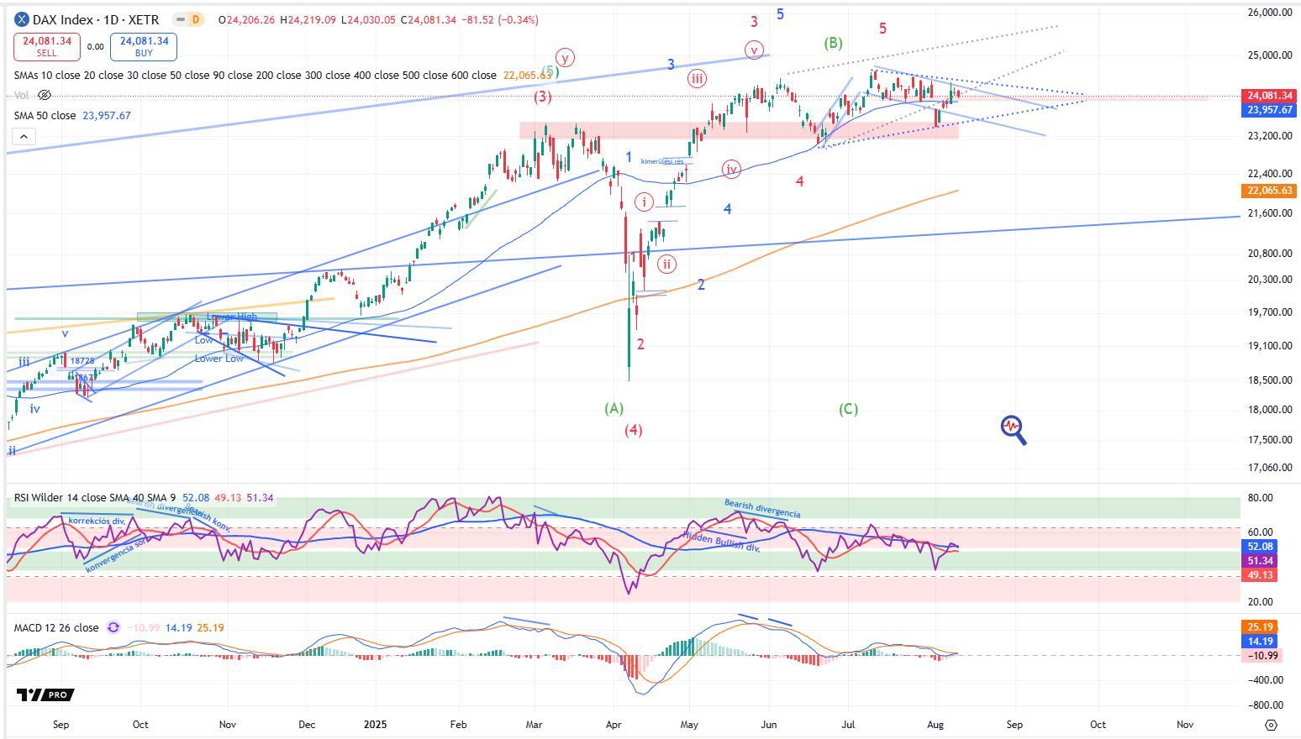
Task: Select the red (4) wave label
Action: 633,430
